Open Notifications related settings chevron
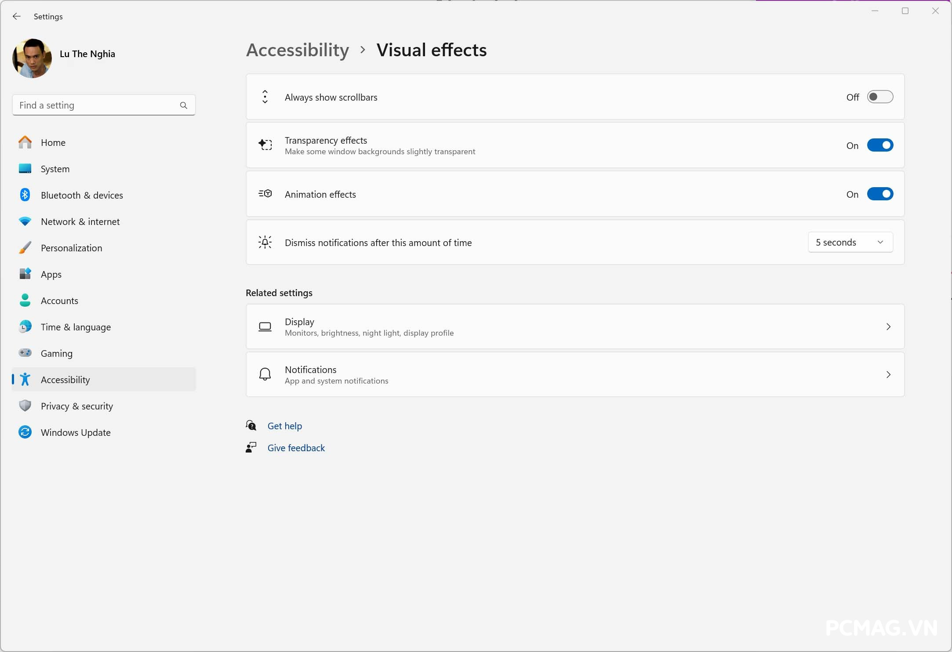This screenshot has width=952, height=652. 888,375
